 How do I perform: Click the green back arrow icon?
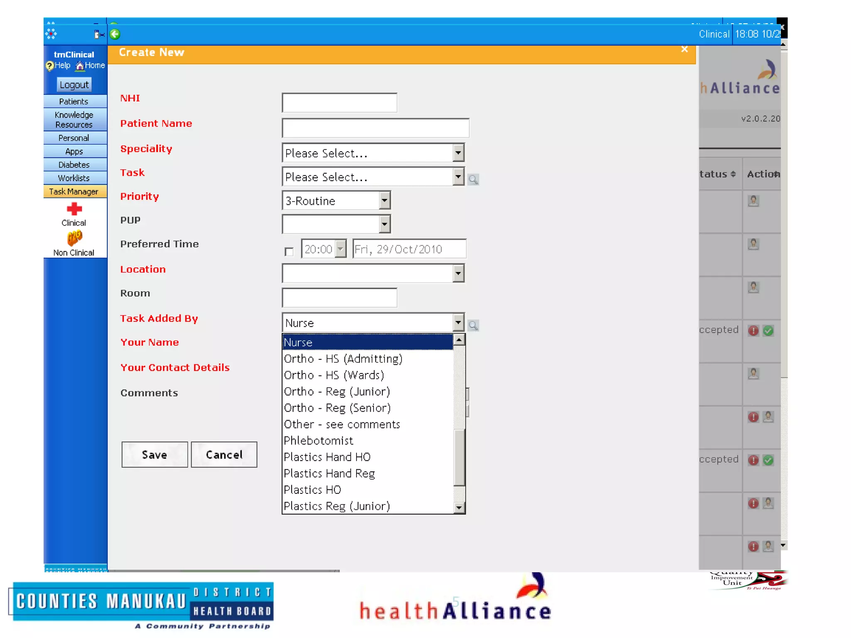tap(115, 34)
